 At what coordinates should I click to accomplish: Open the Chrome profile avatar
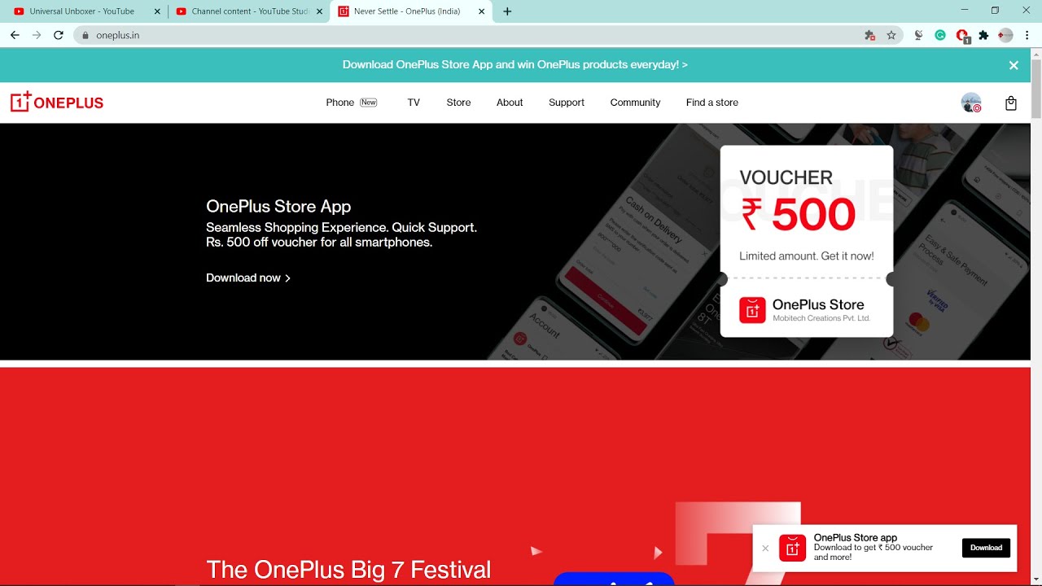(x=1005, y=35)
